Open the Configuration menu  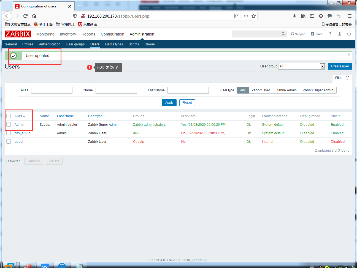[x=112, y=34]
